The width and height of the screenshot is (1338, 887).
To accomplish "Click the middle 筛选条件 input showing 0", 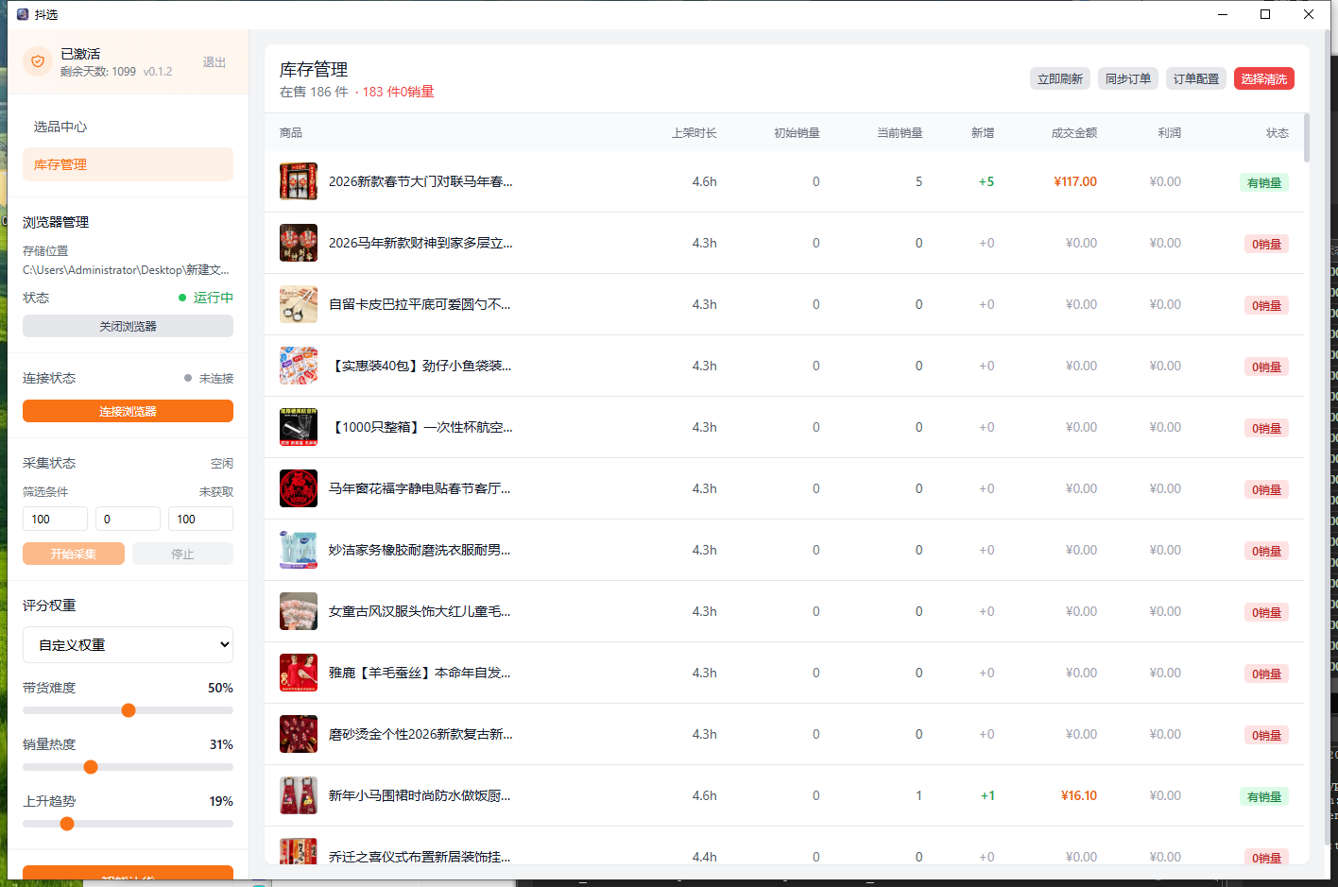I will [x=128, y=519].
